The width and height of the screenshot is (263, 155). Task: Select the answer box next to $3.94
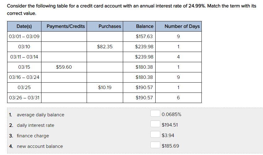155,135
